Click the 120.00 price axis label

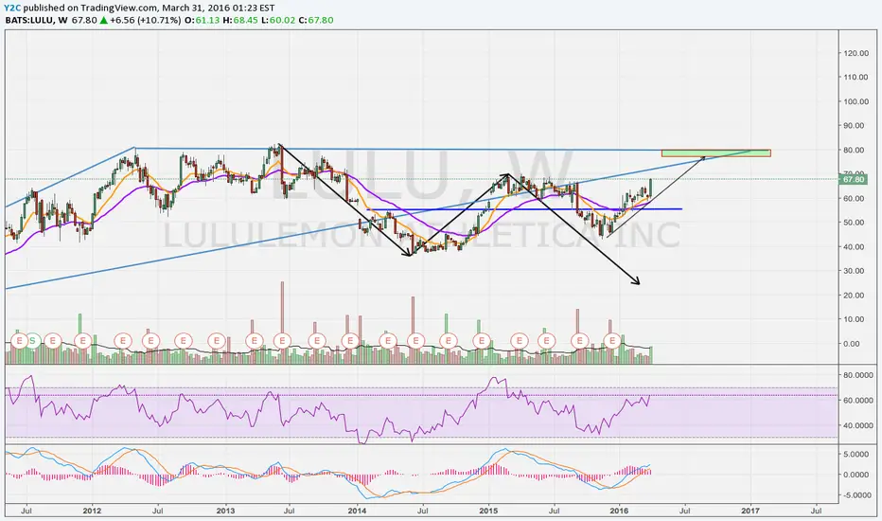tap(856, 53)
